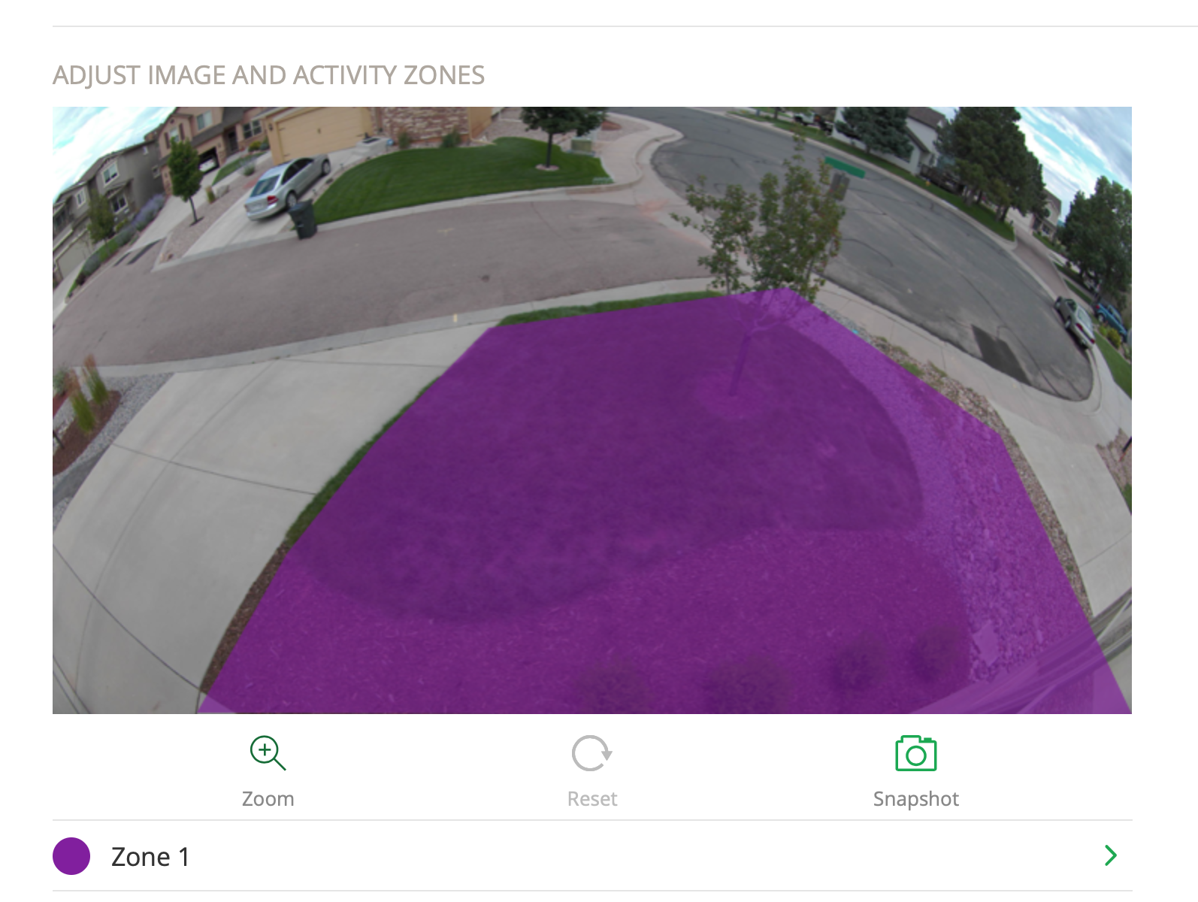Screen dimensions: 1198x902
Task: Click the purple zone's upper-left corner on the sidewalk
Action: click(491, 328)
